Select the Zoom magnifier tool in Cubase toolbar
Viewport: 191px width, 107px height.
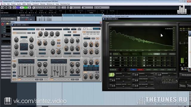44,7
